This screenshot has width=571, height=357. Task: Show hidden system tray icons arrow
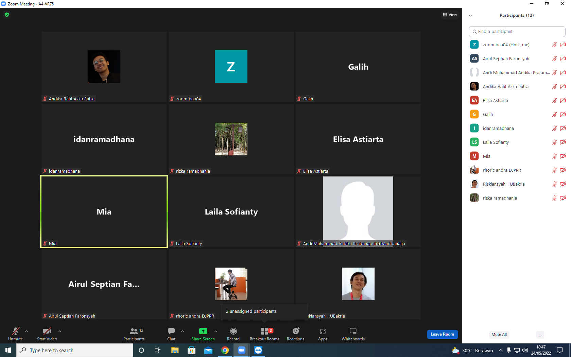pos(501,350)
